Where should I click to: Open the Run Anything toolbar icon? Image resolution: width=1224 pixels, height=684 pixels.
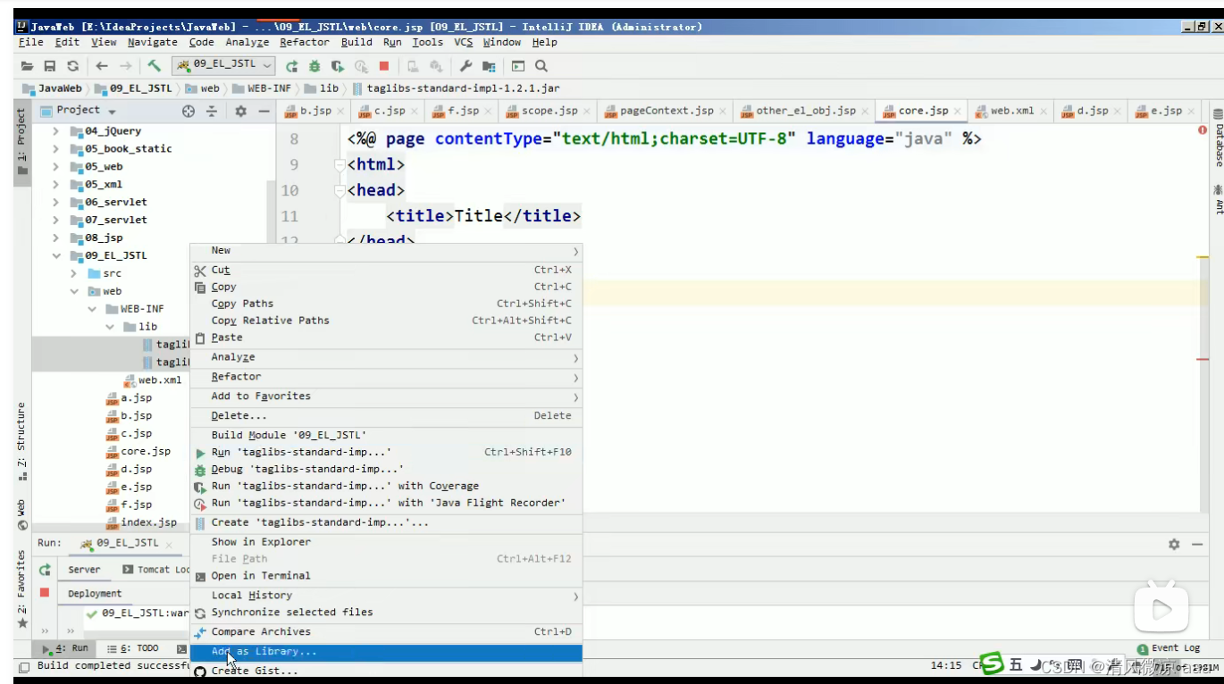coord(518,66)
